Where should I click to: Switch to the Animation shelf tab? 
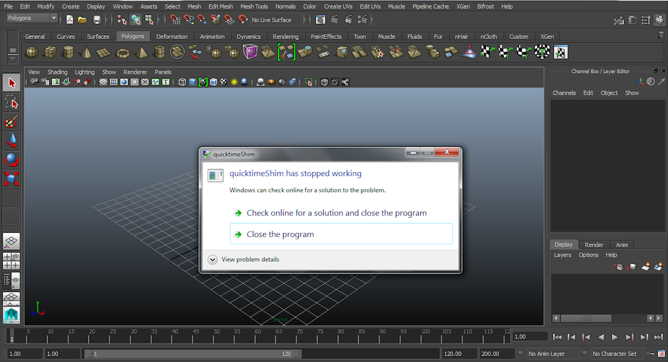(x=212, y=36)
